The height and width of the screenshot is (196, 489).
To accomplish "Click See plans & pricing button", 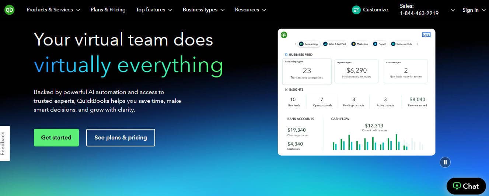I will (x=120, y=138).
